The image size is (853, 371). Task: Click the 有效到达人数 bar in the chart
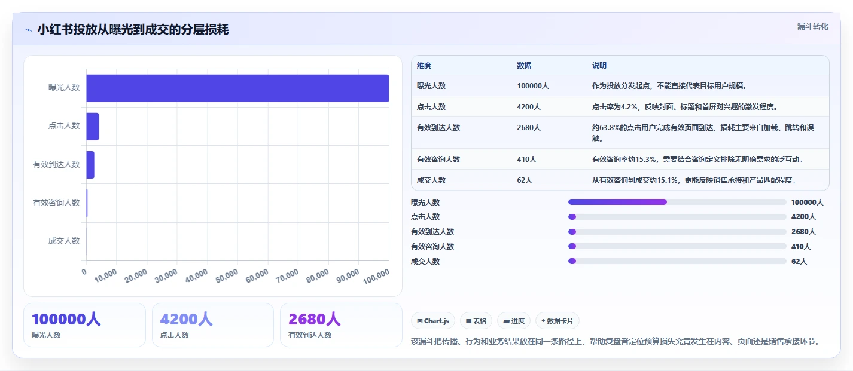pos(90,164)
